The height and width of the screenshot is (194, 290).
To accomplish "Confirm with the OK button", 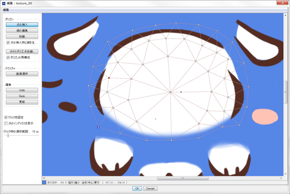I will tap(137, 189).
